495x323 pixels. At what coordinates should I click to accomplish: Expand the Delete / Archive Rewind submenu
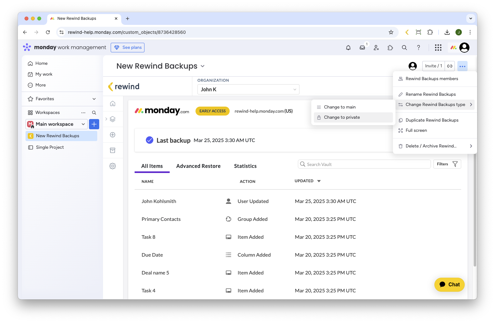click(x=435, y=146)
